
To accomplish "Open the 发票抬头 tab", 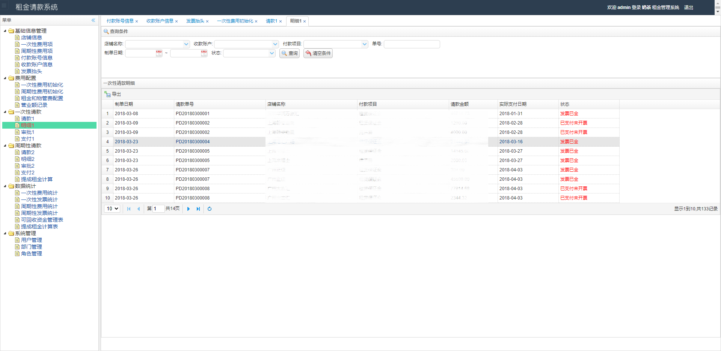I will coord(195,21).
